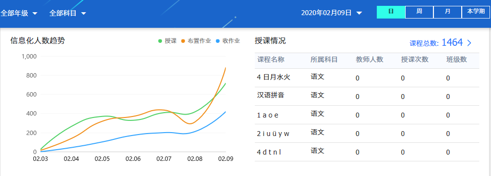Switch to the 周 tab
Screen dimensions: 491x176
[419, 12]
